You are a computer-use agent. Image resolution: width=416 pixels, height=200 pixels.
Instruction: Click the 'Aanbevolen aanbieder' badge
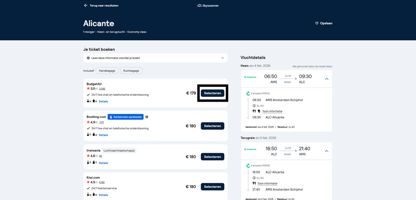(x=126, y=117)
